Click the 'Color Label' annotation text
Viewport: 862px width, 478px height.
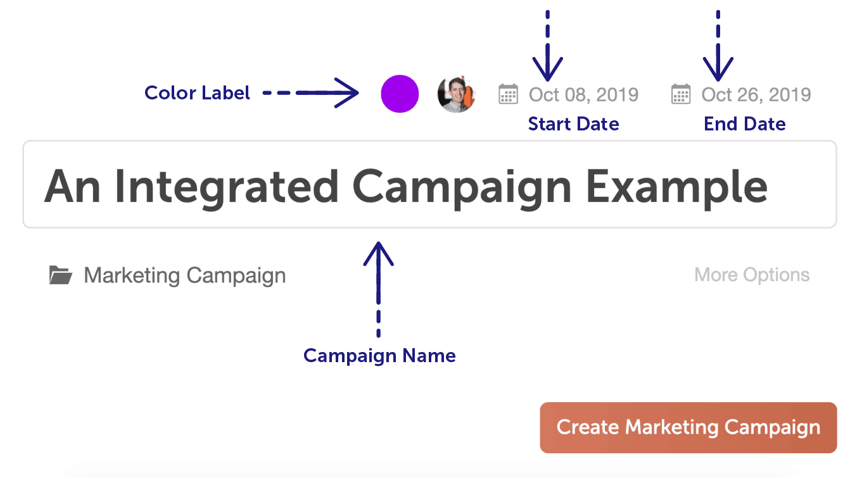click(x=197, y=93)
